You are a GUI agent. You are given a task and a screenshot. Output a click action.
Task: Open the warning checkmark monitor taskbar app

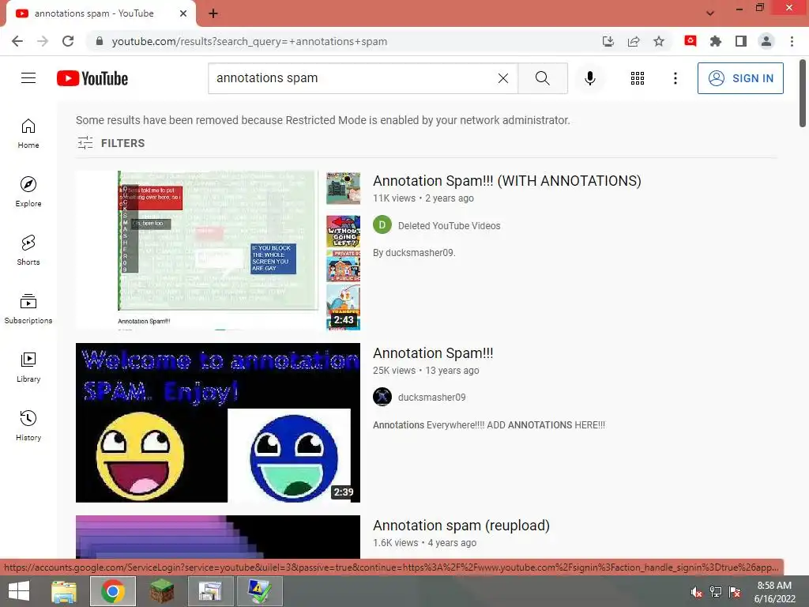pos(259,591)
